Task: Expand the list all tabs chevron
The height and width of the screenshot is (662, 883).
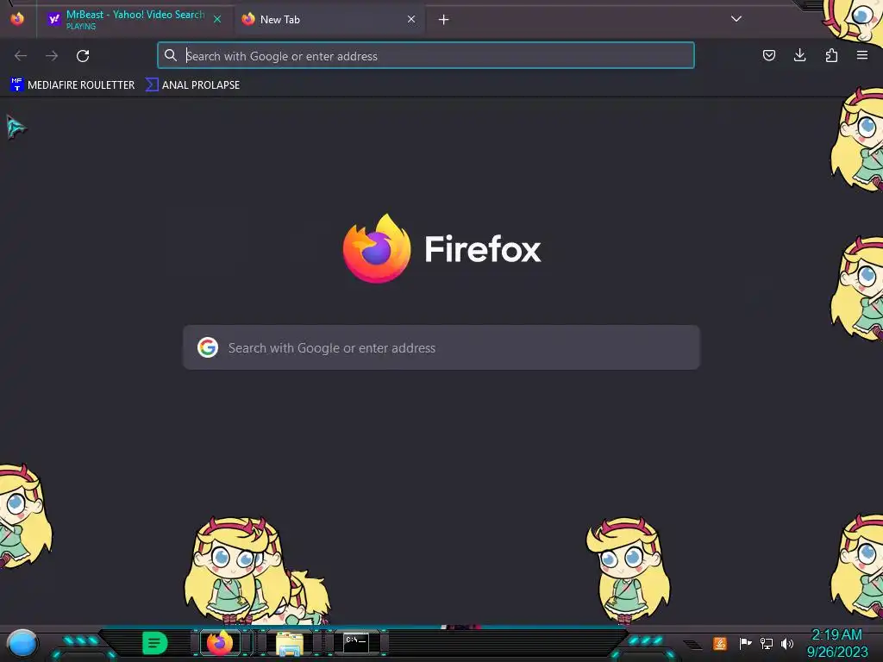Action: click(x=736, y=19)
